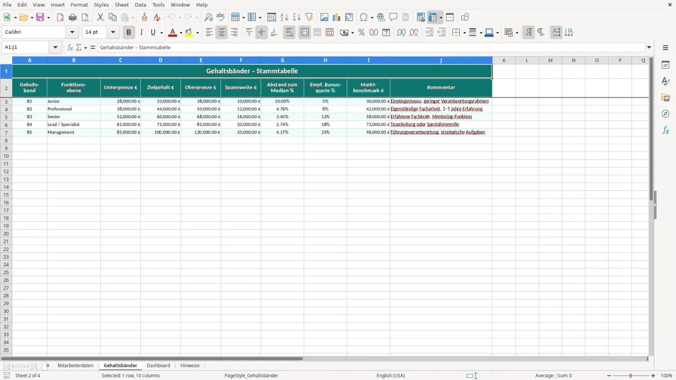
Task: Toggle Align Left
Action: 209,33
